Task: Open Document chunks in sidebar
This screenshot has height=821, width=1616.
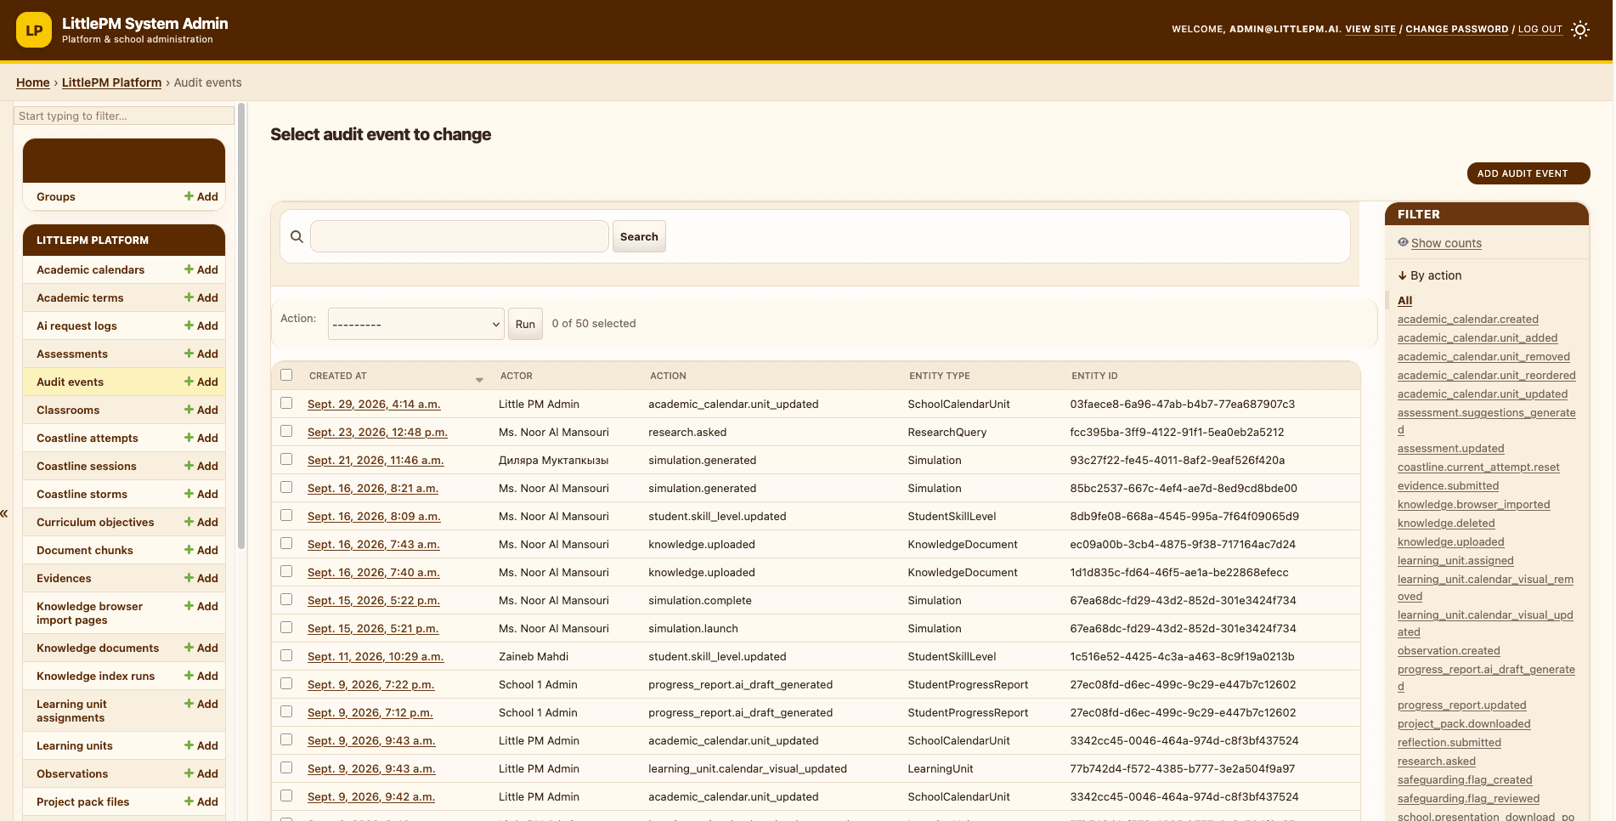Action: [x=84, y=550]
